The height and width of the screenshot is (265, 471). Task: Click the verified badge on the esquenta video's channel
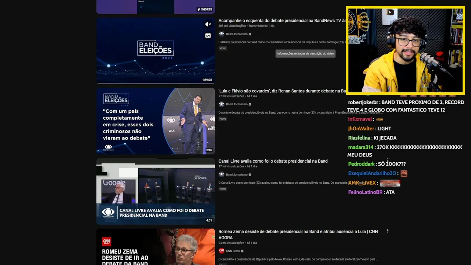click(x=250, y=34)
